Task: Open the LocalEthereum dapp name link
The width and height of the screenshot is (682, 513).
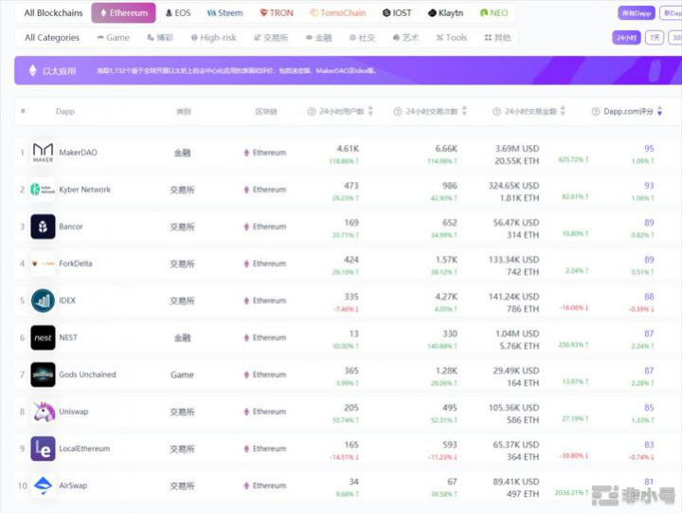Action: pos(84,449)
